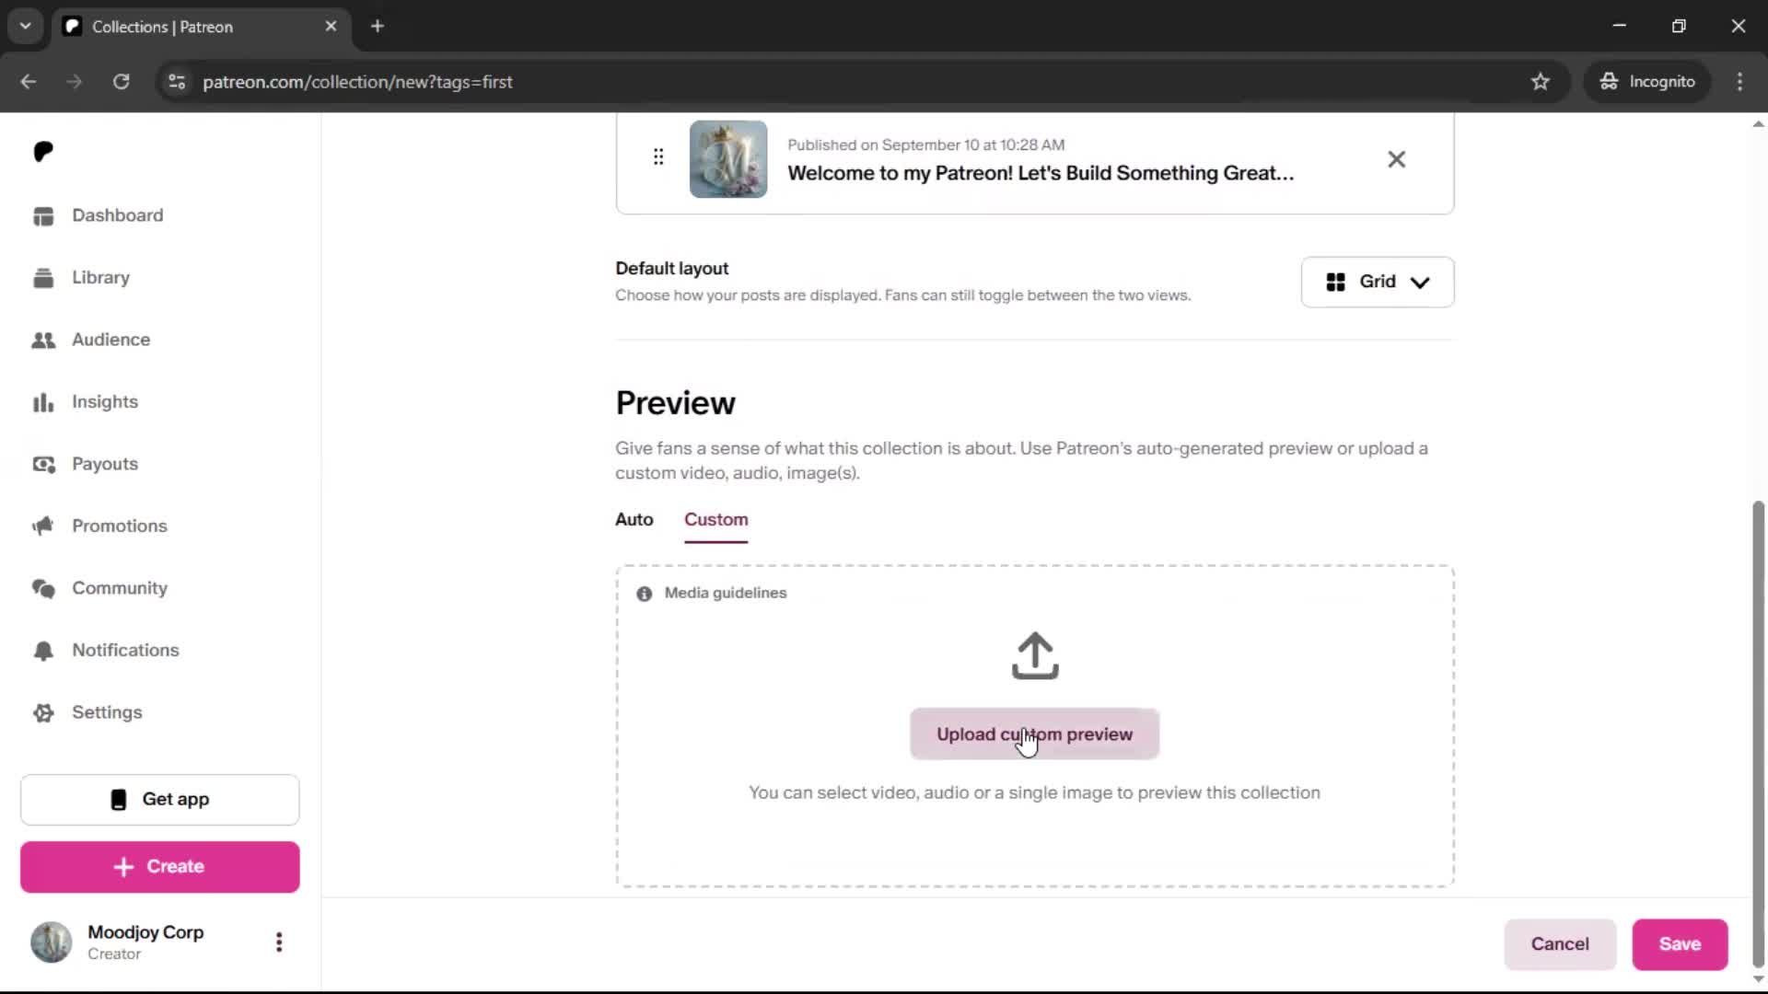The height and width of the screenshot is (994, 1768).
Task: Expand the Grid layout dropdown
Action: coord(1378,282)
